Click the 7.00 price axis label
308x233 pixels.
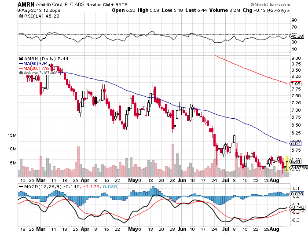pyautogui.click(x=296, y=110)
